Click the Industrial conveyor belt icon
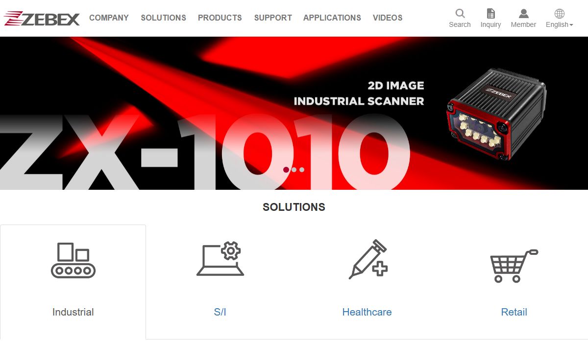This screenshot has height=362, width=588. tap(73, 260)
